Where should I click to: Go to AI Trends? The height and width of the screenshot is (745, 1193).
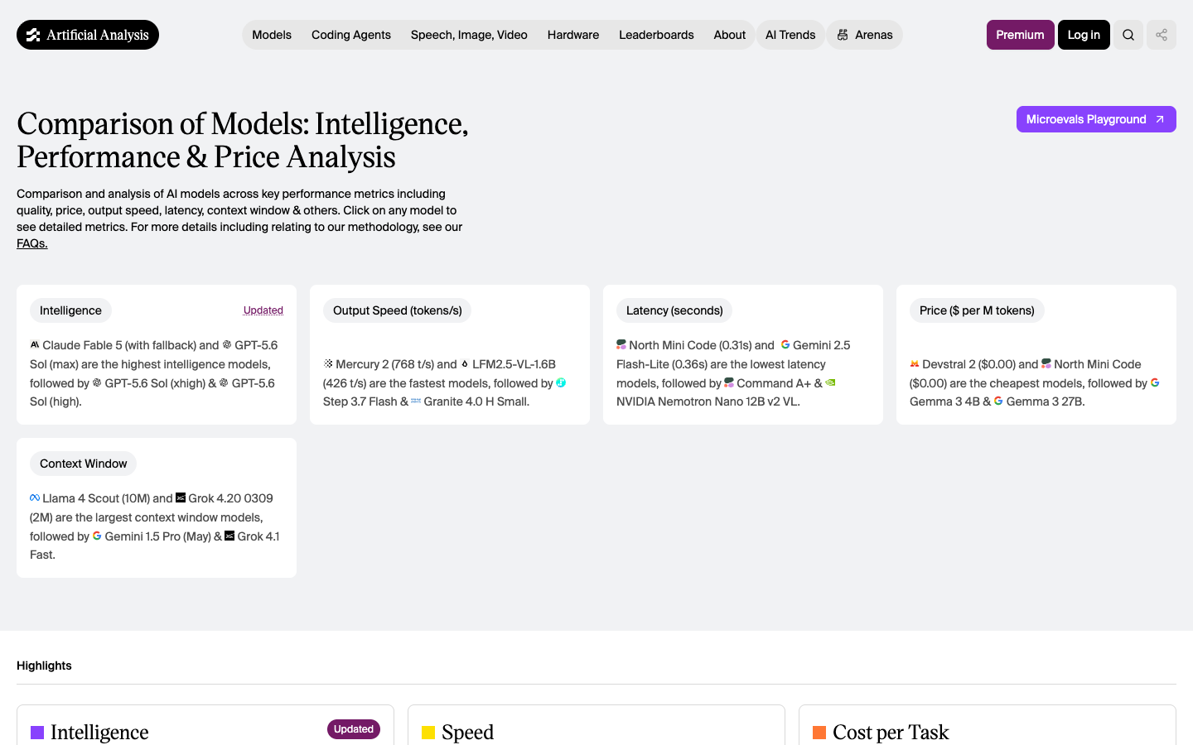(790, 35)
